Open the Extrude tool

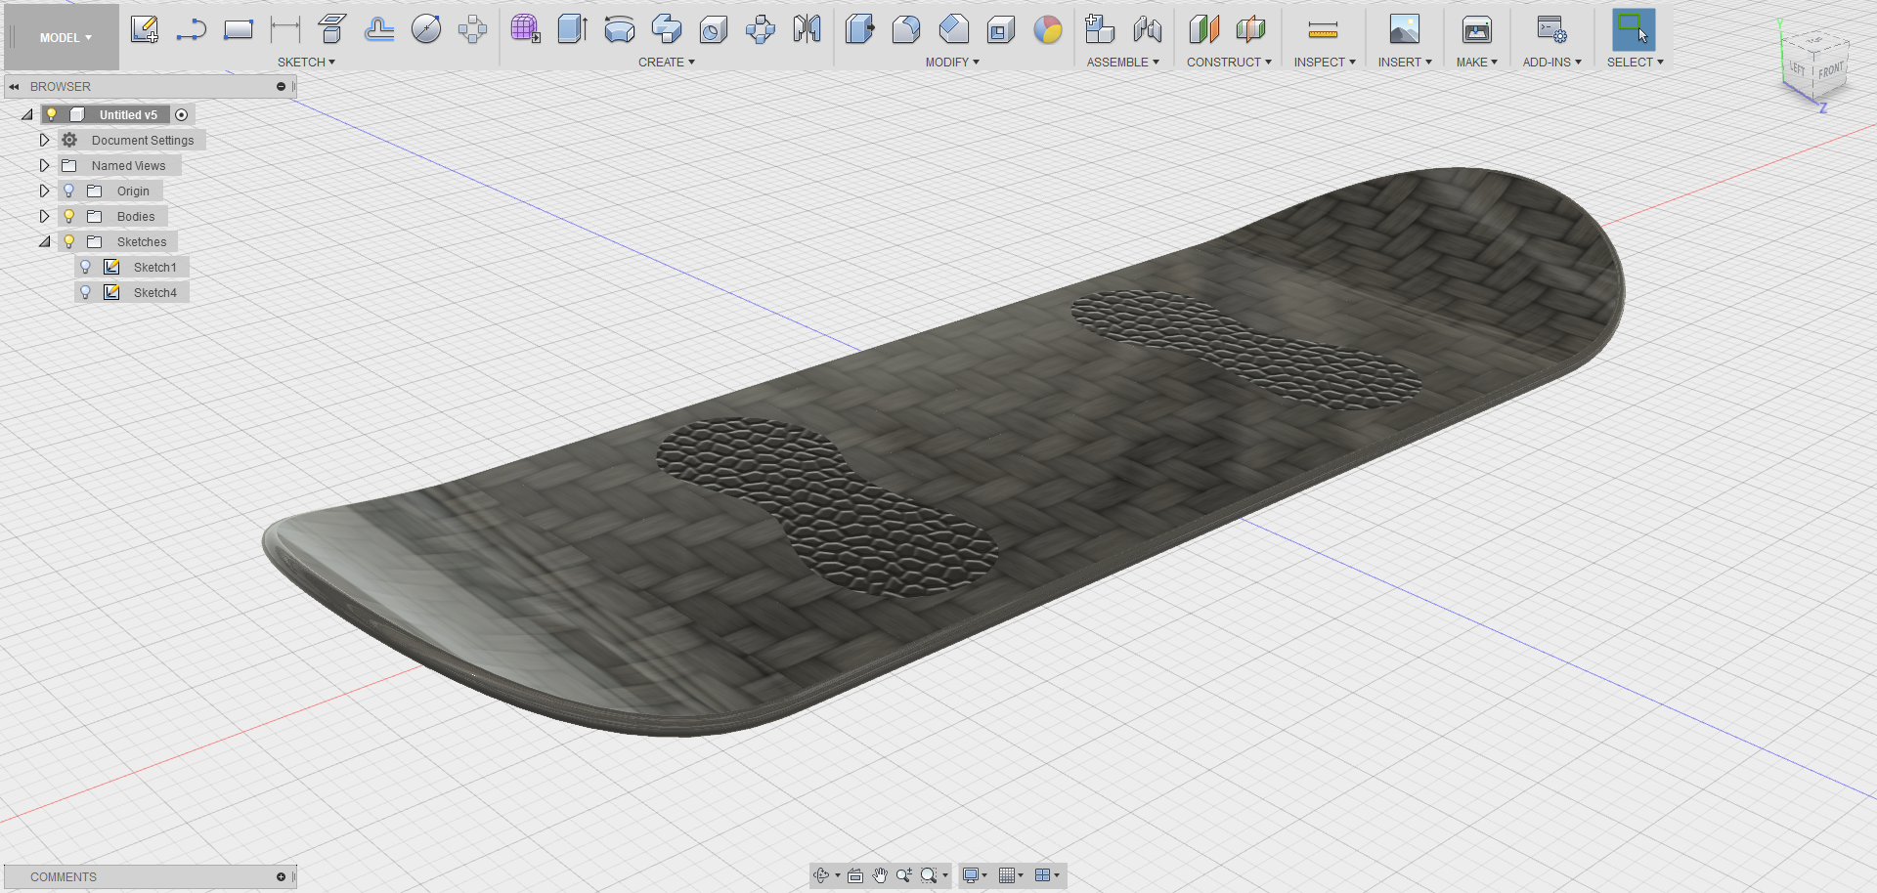572,29
